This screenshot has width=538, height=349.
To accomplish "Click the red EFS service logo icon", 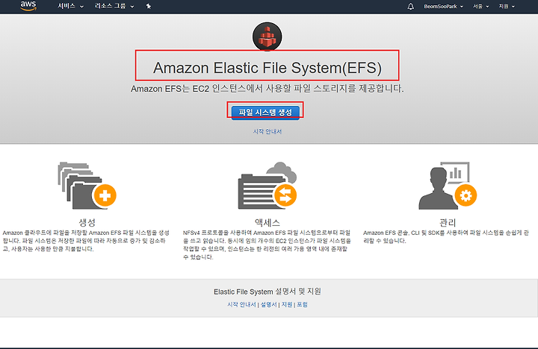I will [x=268, y=37].
